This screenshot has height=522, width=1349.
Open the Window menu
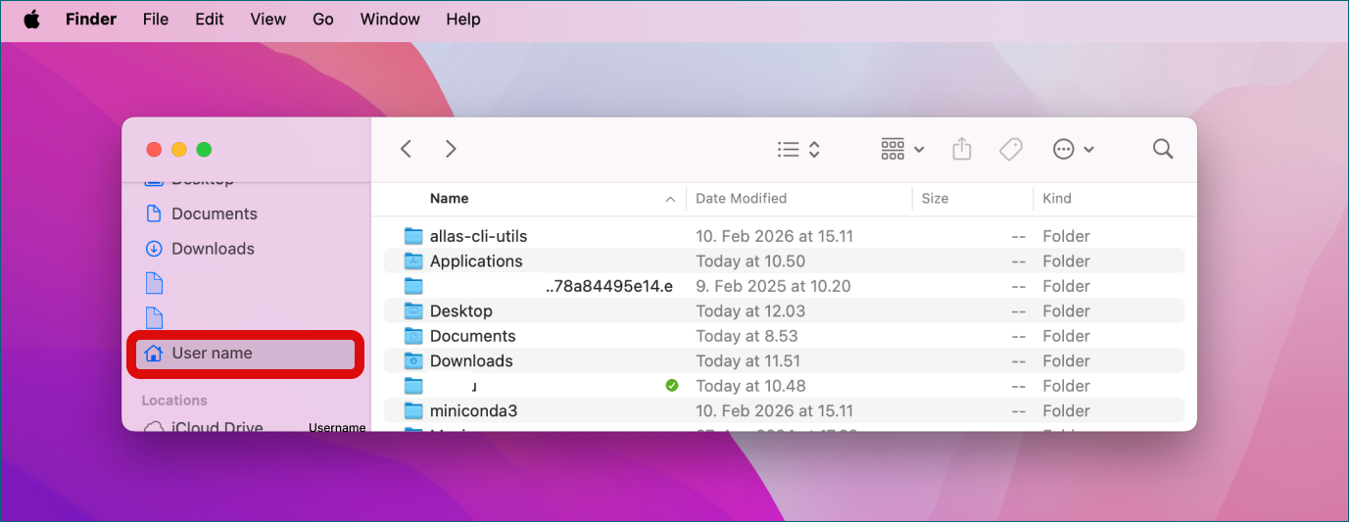(390, 20)
